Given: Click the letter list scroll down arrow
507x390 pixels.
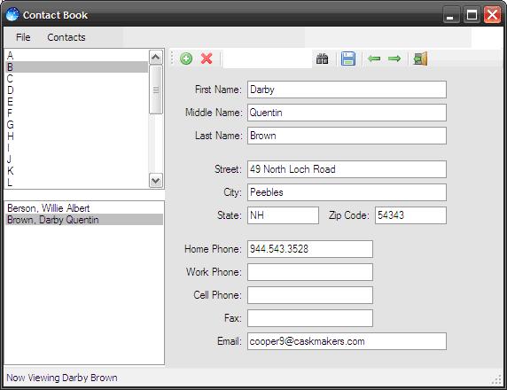Looking at the screenshot, I should point(156,180).
